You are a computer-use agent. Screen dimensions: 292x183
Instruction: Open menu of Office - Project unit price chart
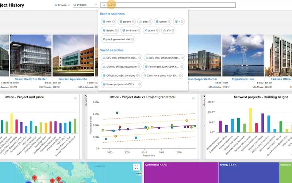[x=75, y=98]
